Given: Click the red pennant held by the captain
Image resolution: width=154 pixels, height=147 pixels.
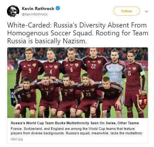Looking at the screenshot, I should click(x=142, y=101).
